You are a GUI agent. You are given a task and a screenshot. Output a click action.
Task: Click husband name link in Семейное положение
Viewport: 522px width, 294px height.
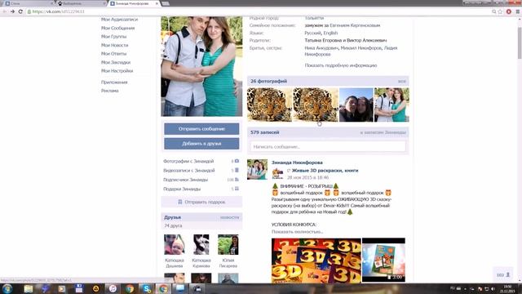(x=355, y=25)
